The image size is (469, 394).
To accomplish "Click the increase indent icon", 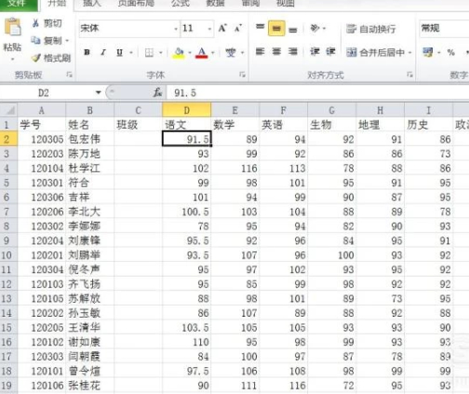I will click(330, 51).
